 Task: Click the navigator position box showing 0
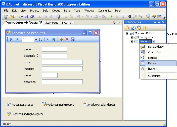pos(28,39)
